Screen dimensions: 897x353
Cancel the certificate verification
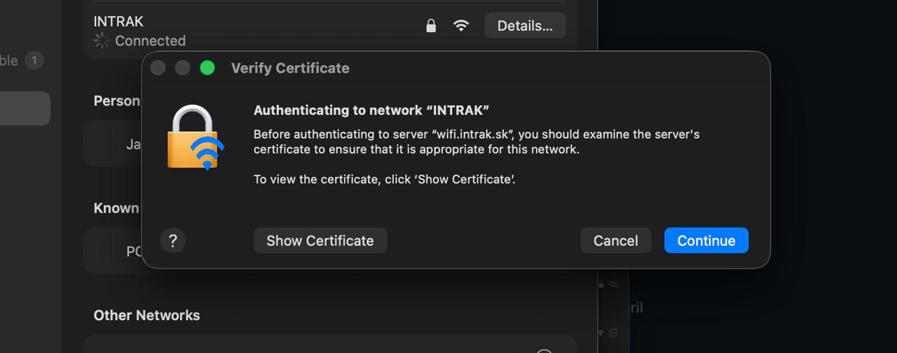(615, 240)
